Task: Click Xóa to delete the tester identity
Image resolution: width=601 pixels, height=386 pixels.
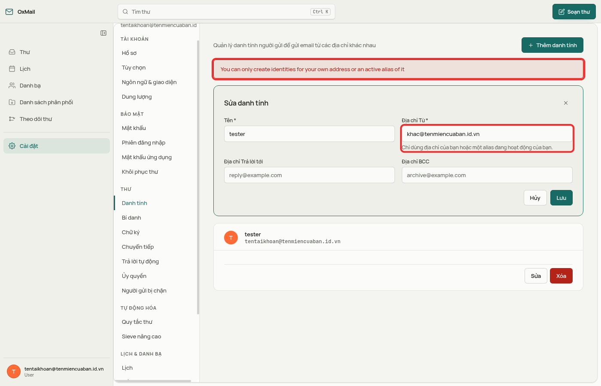Action: [561, 276]
